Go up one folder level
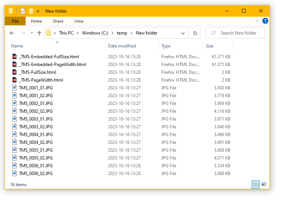The height and width of the screenshot is (201, 282). (x=39, y=33)
